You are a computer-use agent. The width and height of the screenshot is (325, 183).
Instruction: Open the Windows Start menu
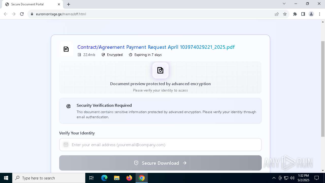click(x=6, y=178)
